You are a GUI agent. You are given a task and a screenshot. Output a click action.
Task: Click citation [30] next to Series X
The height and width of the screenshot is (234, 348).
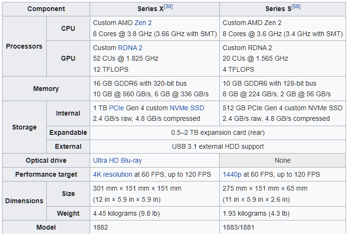click(168, 7)
